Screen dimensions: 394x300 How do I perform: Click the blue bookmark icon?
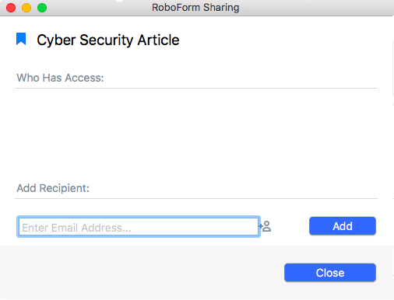pos(21,39)
